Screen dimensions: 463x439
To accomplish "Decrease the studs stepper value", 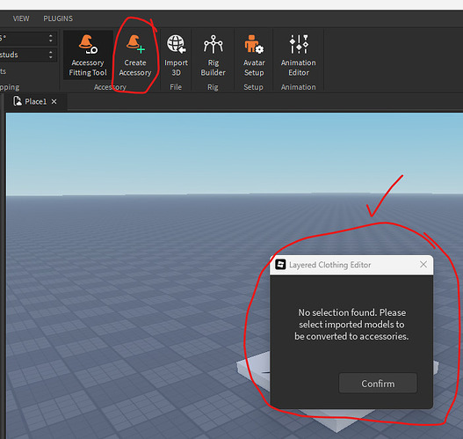I will [51, 57].
